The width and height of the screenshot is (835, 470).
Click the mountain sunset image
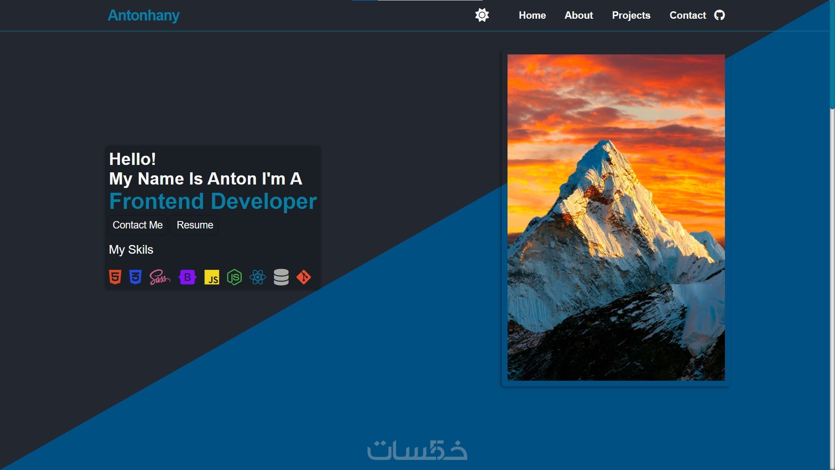[616, 218]
